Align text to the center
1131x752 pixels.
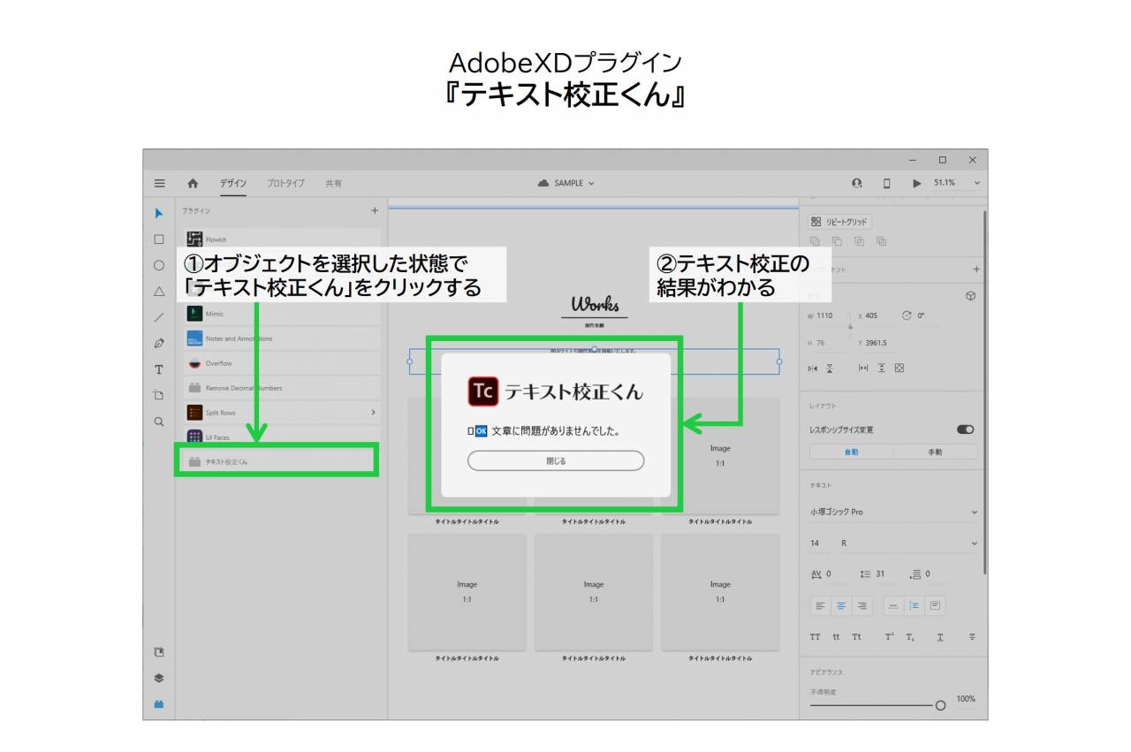(841, 605)
